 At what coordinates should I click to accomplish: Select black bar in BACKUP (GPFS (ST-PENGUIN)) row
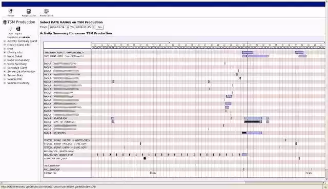point(252,122)
